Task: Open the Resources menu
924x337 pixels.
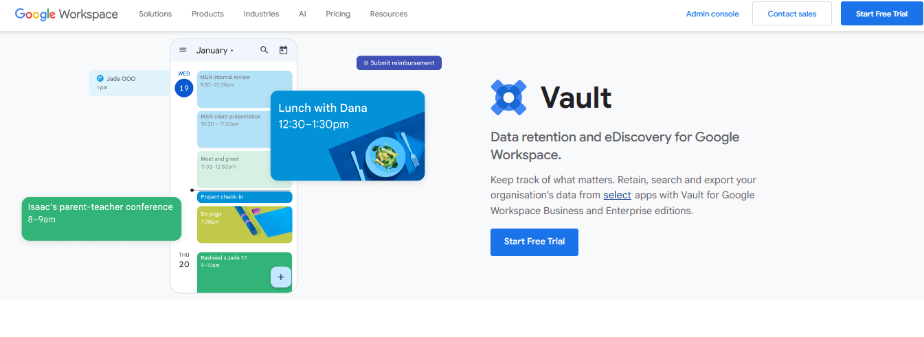Action: coord(388,14)
